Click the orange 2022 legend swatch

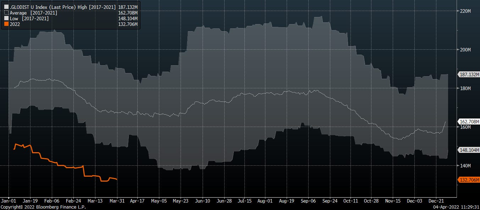pos(6,24)
